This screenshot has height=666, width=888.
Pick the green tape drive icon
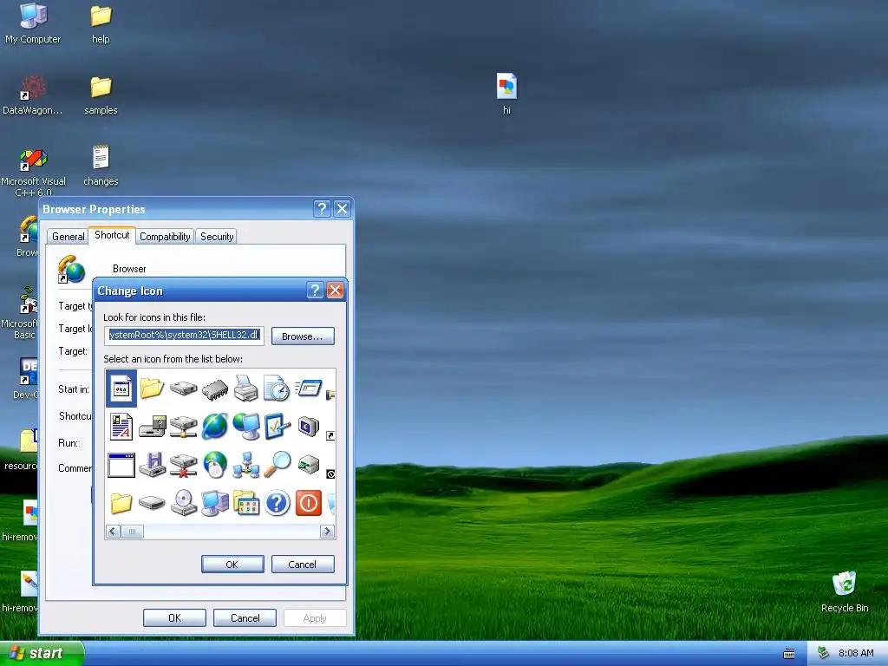[x=309, y=465]
